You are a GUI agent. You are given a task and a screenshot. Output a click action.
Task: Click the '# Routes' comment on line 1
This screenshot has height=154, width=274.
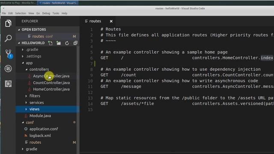[110, 29]
